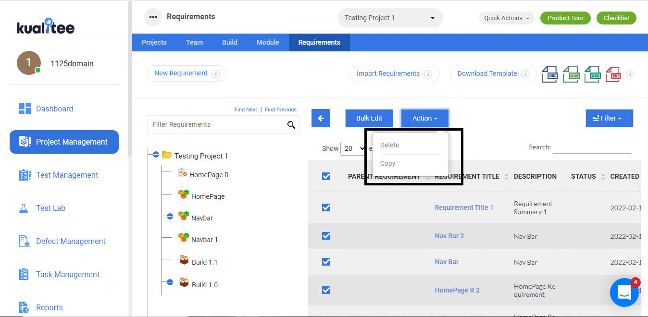Click the filter requirements search magnifier
The image size is (648, 317).
291,124
